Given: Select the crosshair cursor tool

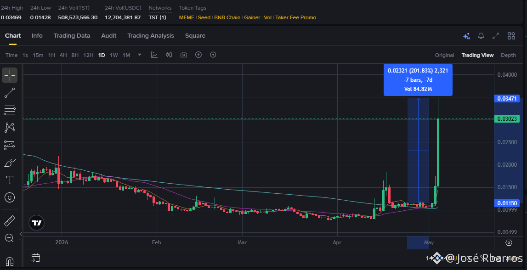Looking at the screenshot, I should click(10, 75).
